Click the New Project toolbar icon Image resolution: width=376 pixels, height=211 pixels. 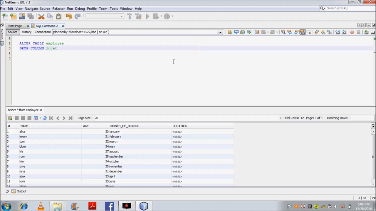(14, 16)
